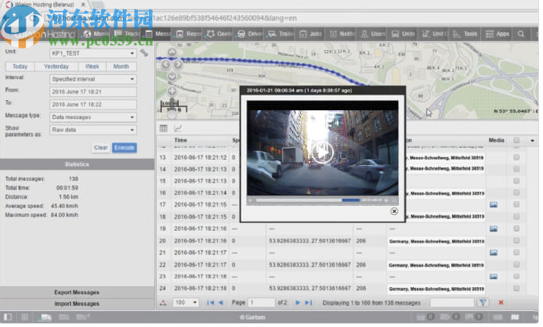Tick checkbox for row 14

pos(516,169)
